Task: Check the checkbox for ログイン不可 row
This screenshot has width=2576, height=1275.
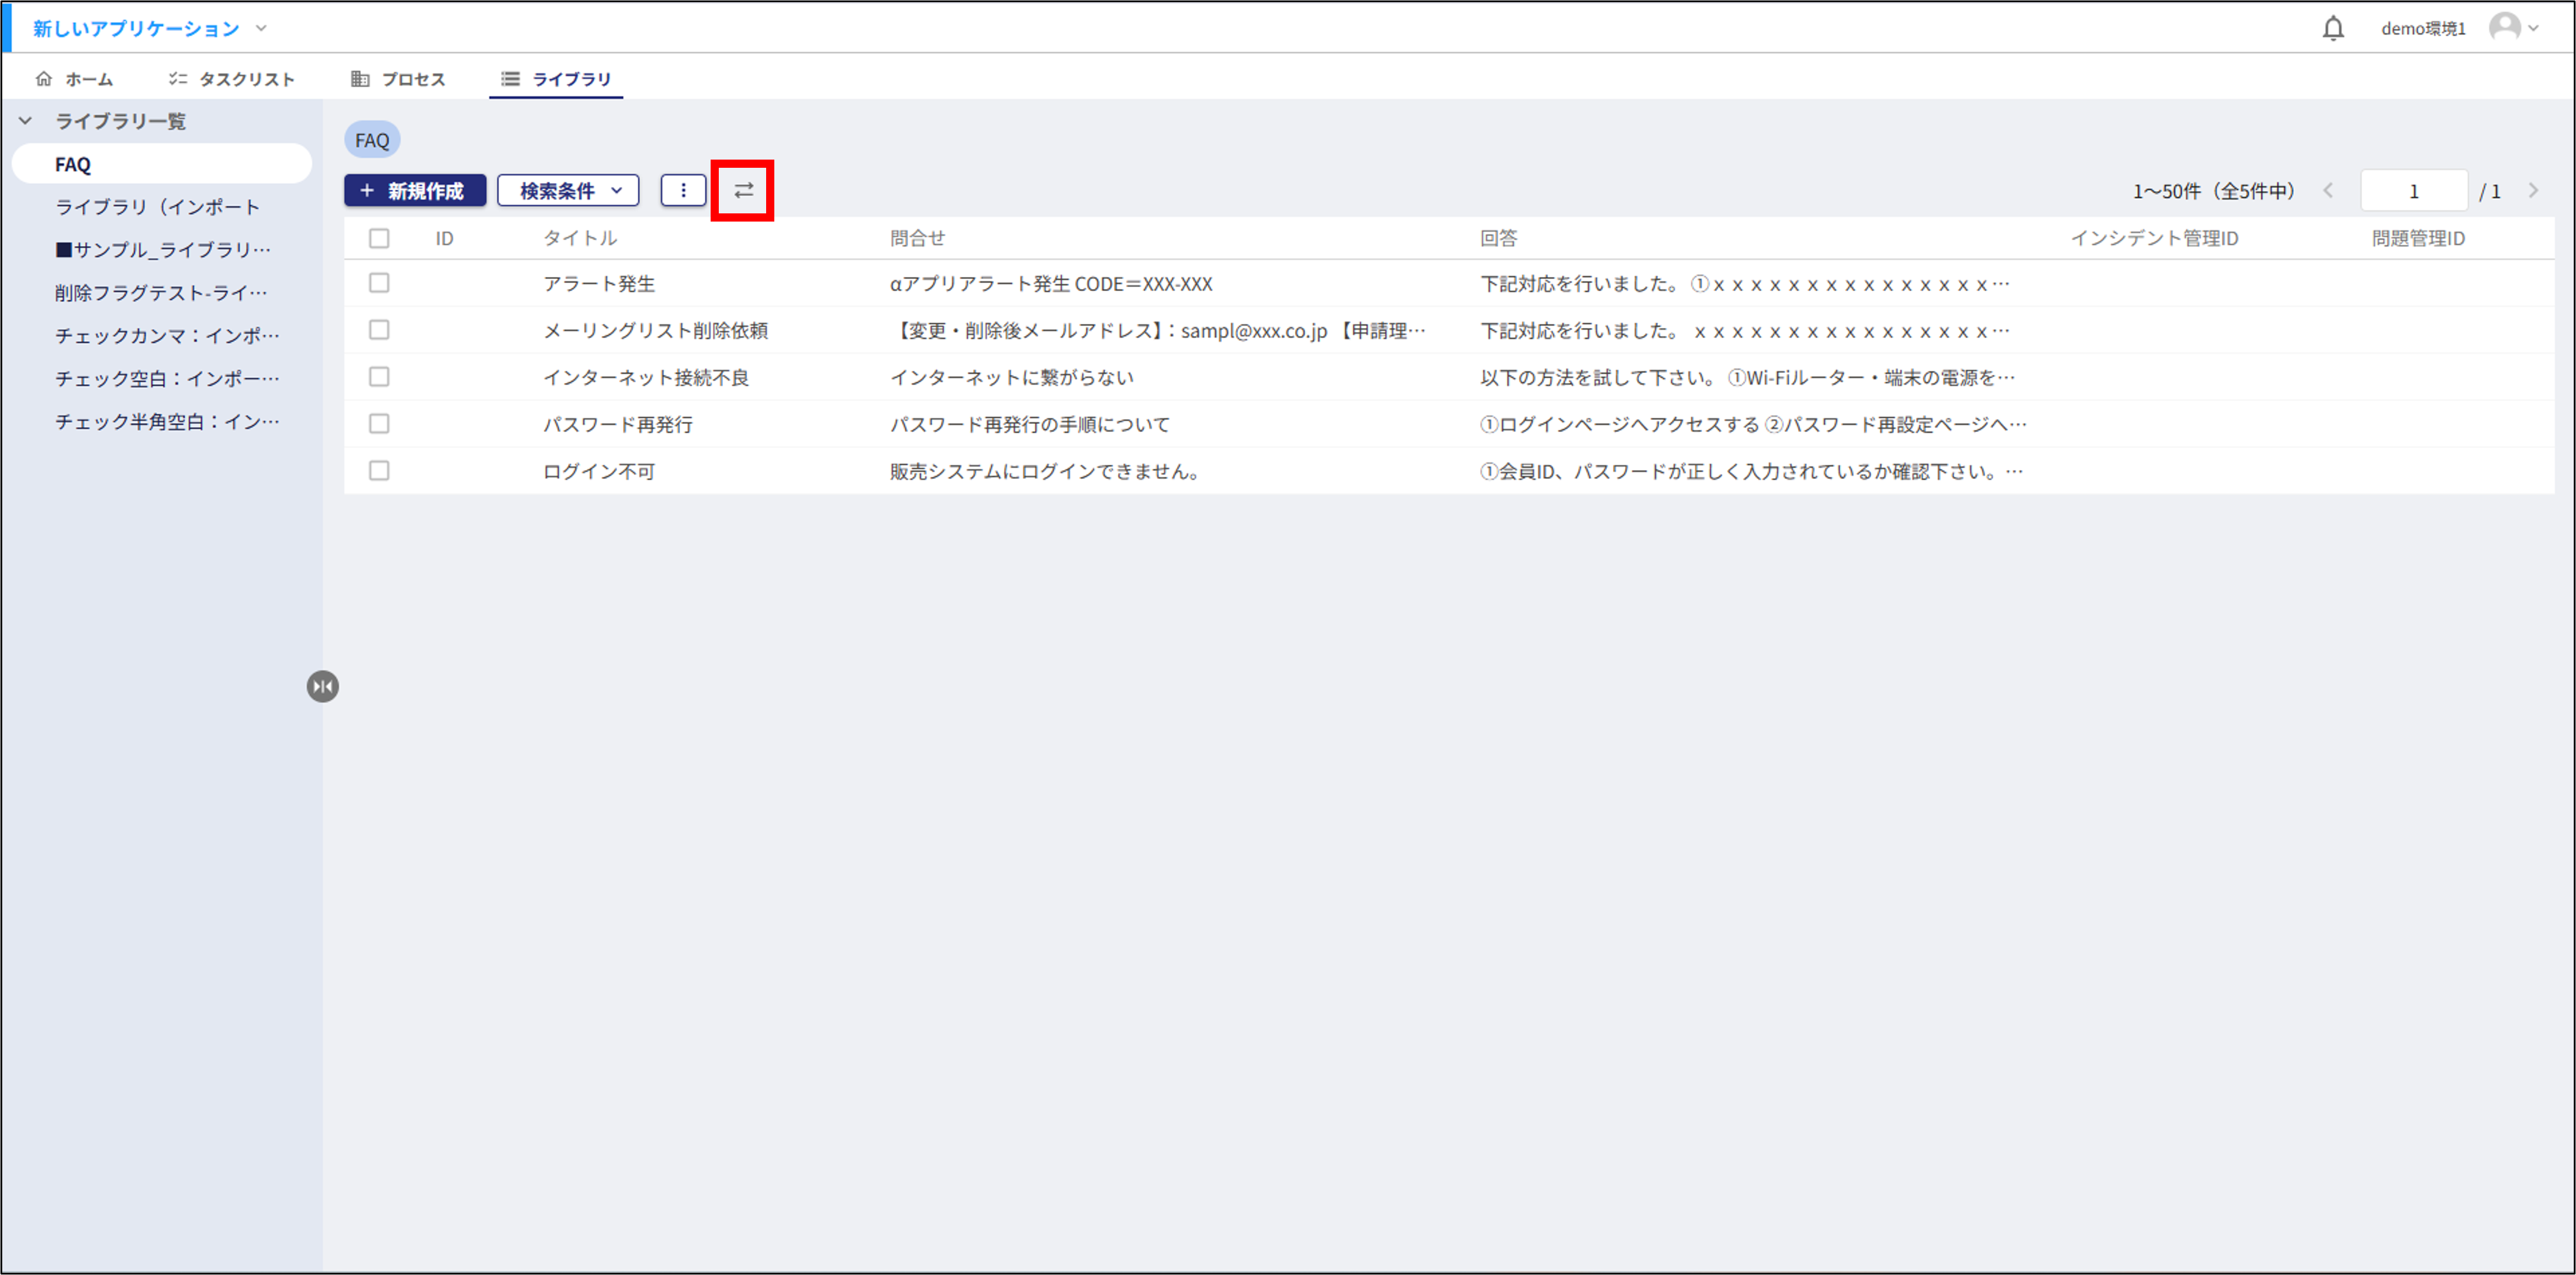Action: [379, 470]
